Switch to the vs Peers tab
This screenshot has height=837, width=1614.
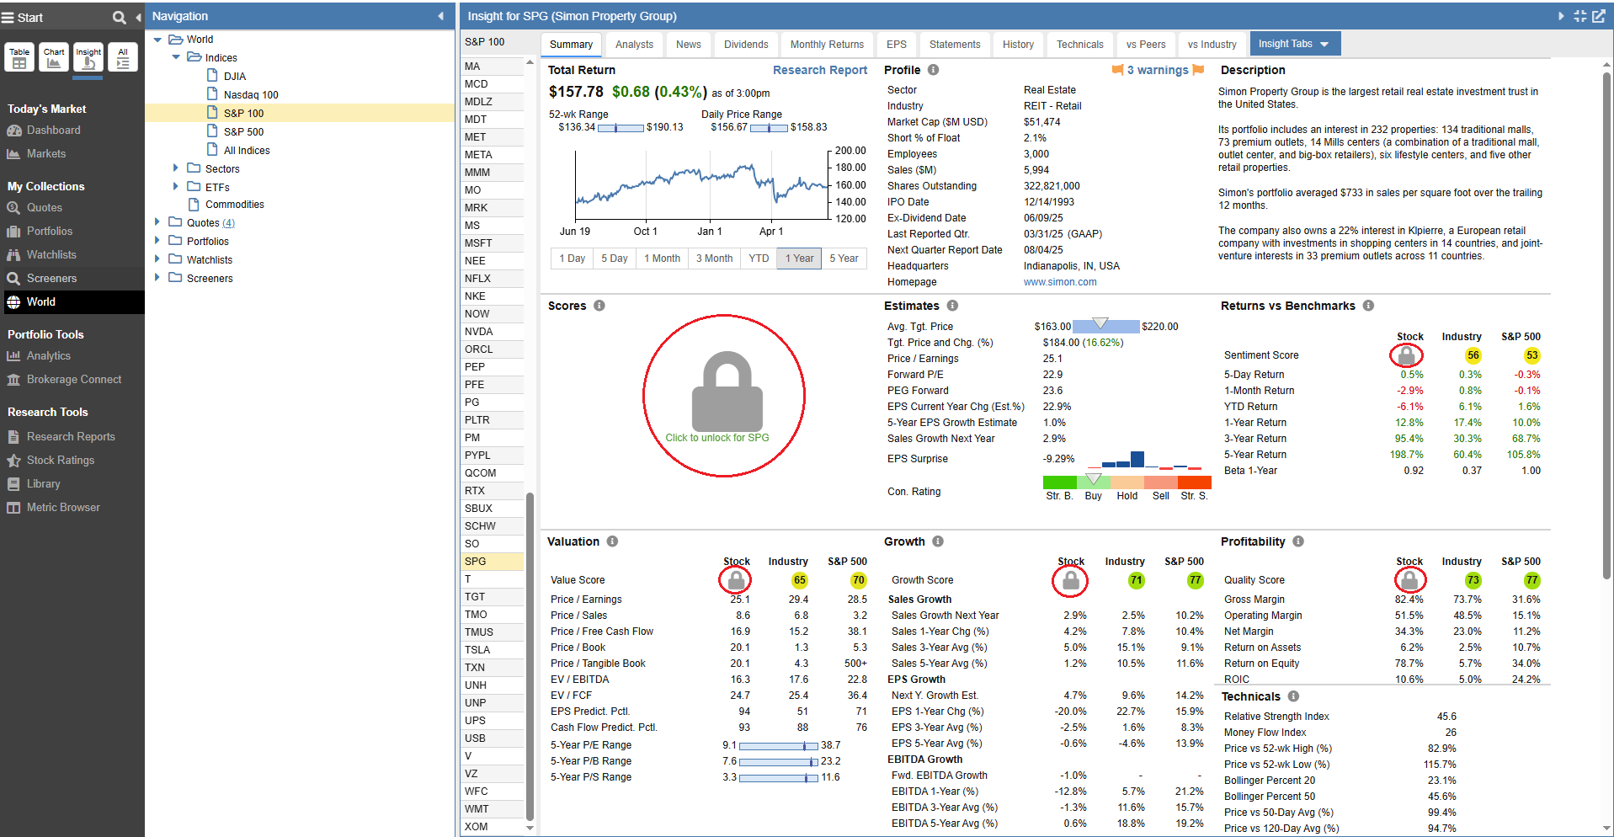tap(1145, 45)
